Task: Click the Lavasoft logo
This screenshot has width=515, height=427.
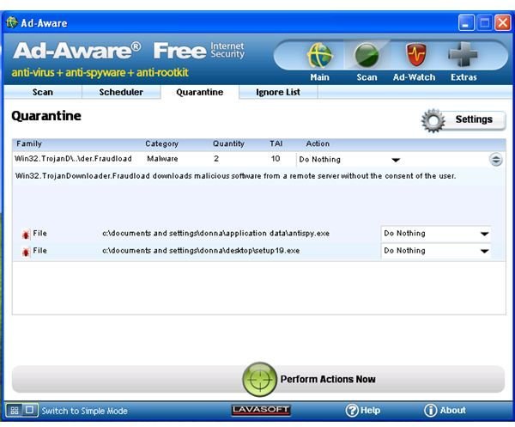Action: [x=261, y=410]
